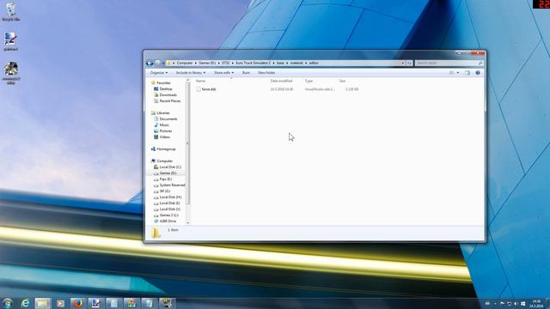Open the Music library

(164, 124)
